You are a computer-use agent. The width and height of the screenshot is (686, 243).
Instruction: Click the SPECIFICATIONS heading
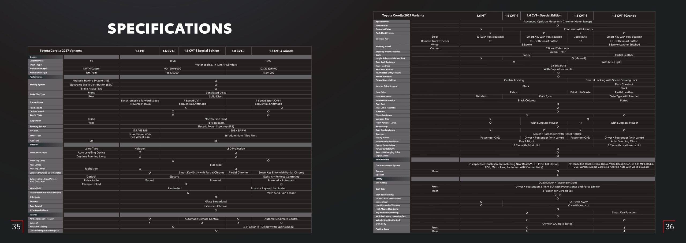pyautogui.click(x=170, y=29)
